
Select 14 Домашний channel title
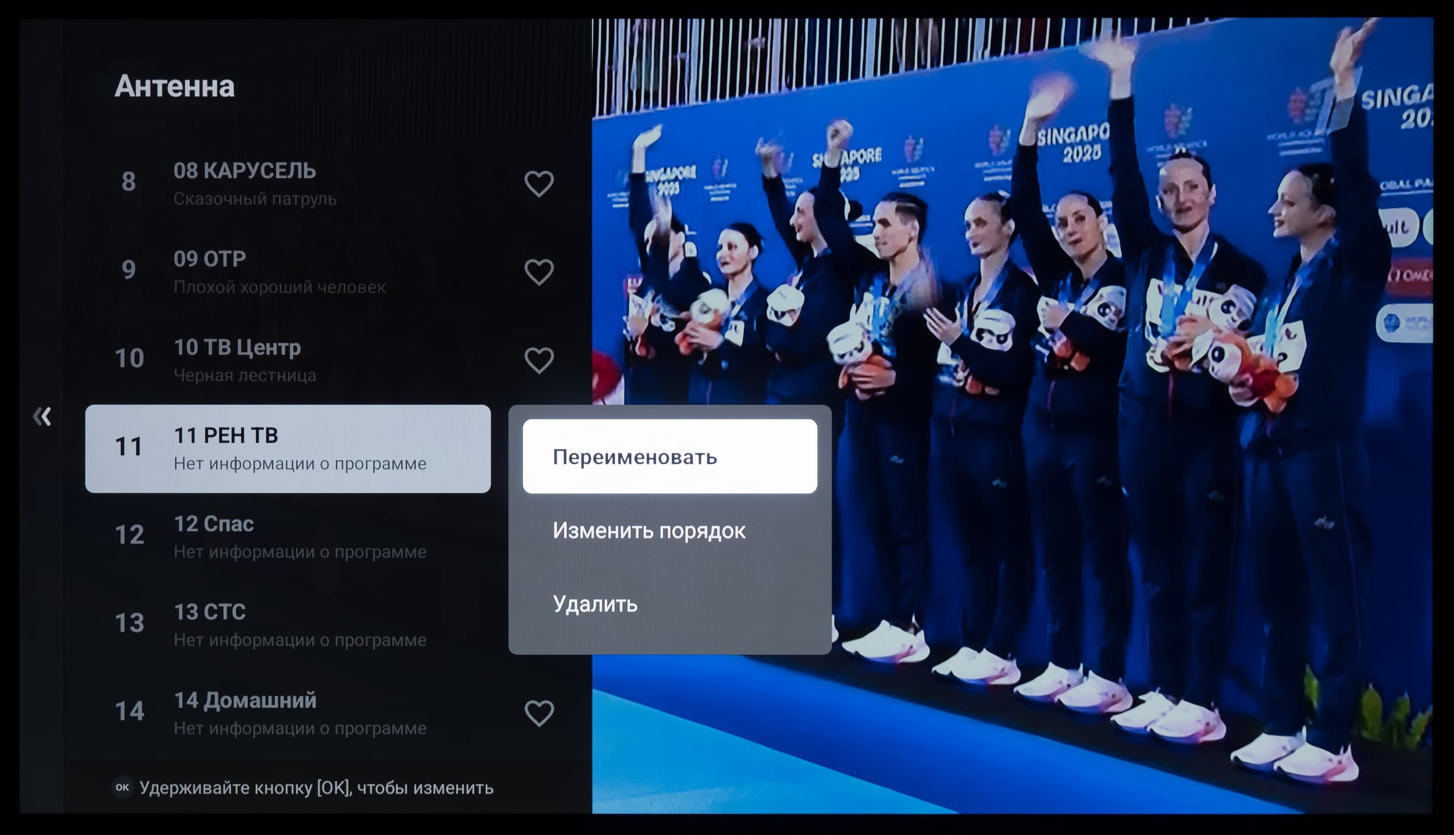click(x=245, y=701)
